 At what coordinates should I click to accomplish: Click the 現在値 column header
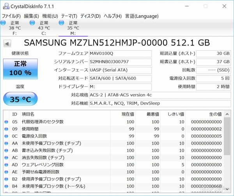(x=128, y=114)
